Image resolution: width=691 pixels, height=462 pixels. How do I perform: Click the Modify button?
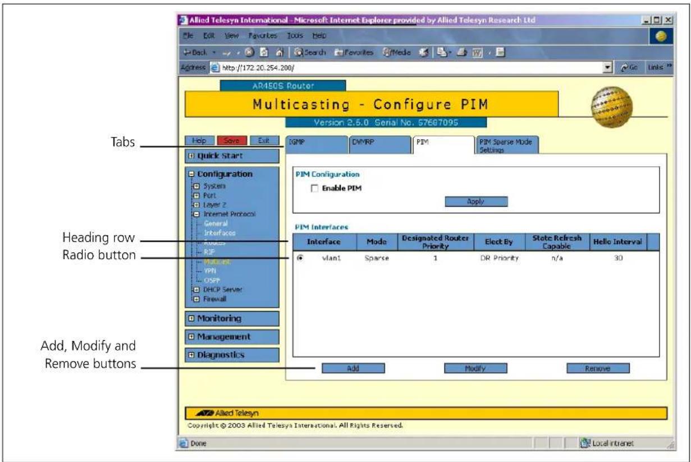[x=476, y=369]
